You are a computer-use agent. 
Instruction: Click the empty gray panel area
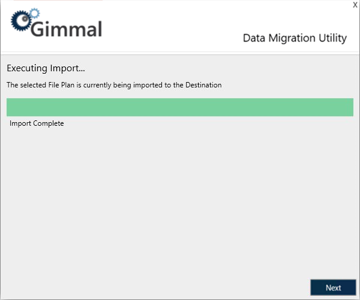tap(180, 204)
